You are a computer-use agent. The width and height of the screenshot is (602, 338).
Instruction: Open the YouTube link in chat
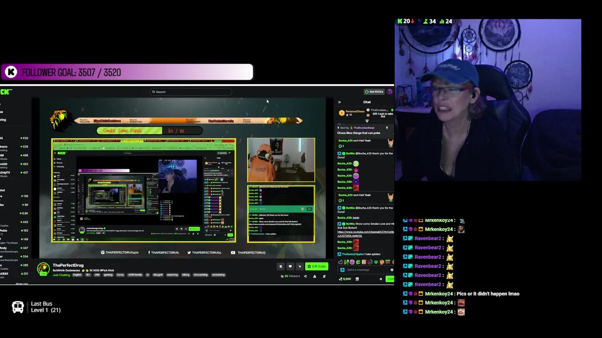(x=365, y=234)
